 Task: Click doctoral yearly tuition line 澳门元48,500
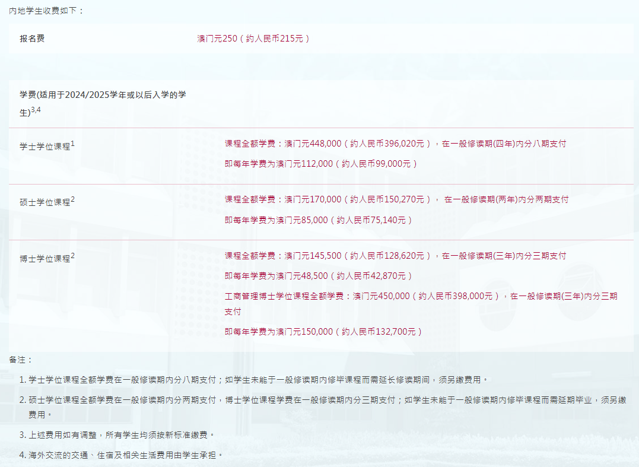tap(318, 276)
